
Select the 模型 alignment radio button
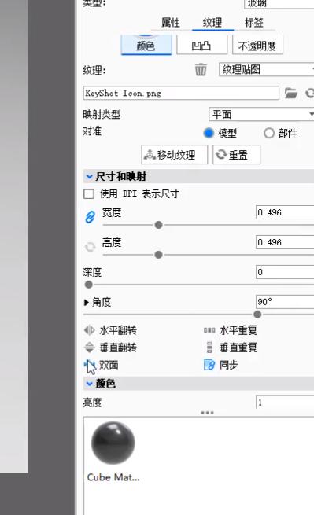pos(209,133)
